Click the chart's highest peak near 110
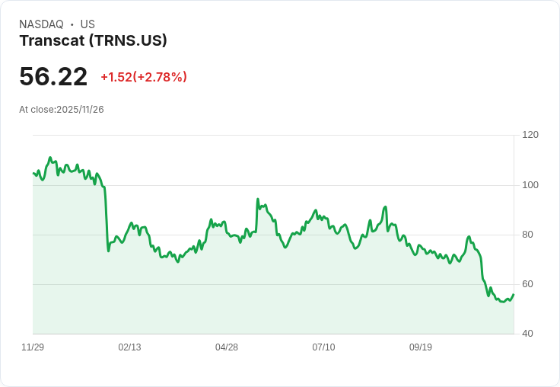560x387 pixels. point(50,158)
